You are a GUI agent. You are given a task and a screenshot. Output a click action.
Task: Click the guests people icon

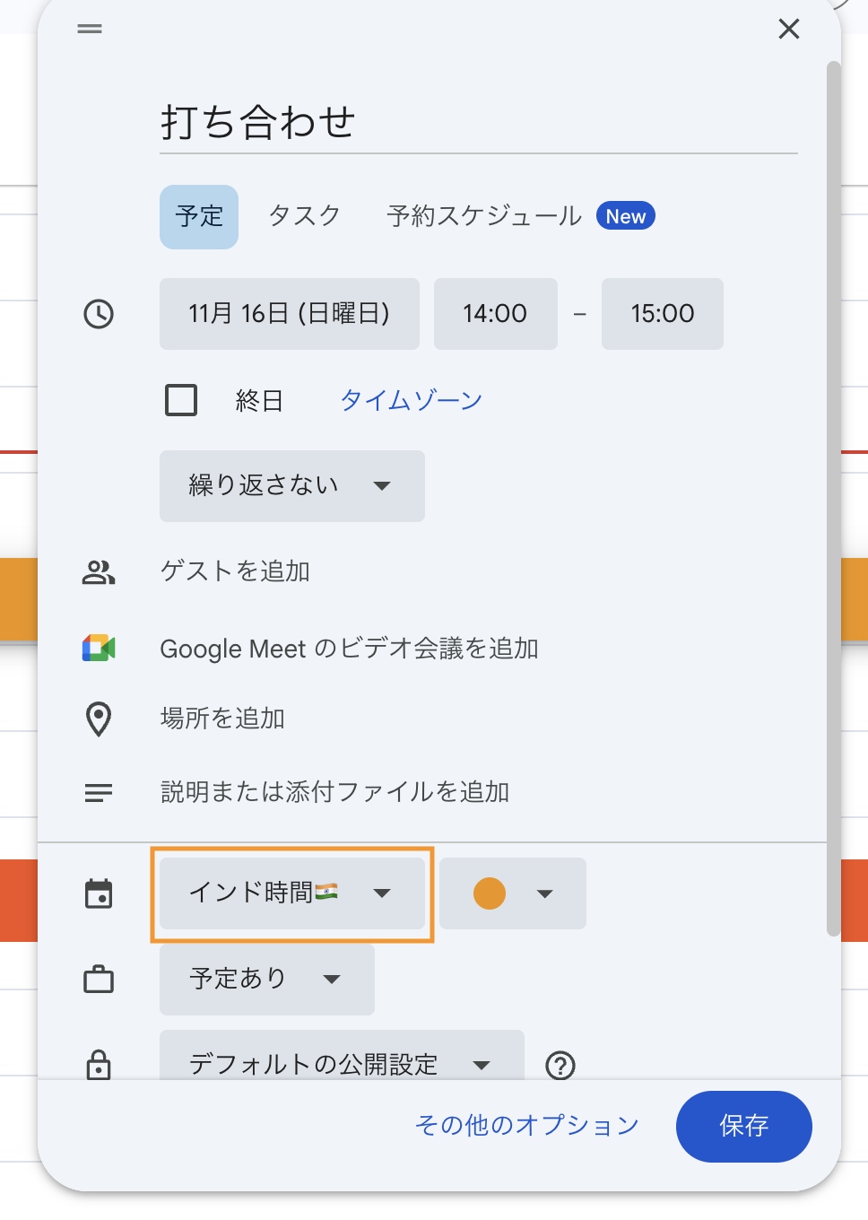99,572
